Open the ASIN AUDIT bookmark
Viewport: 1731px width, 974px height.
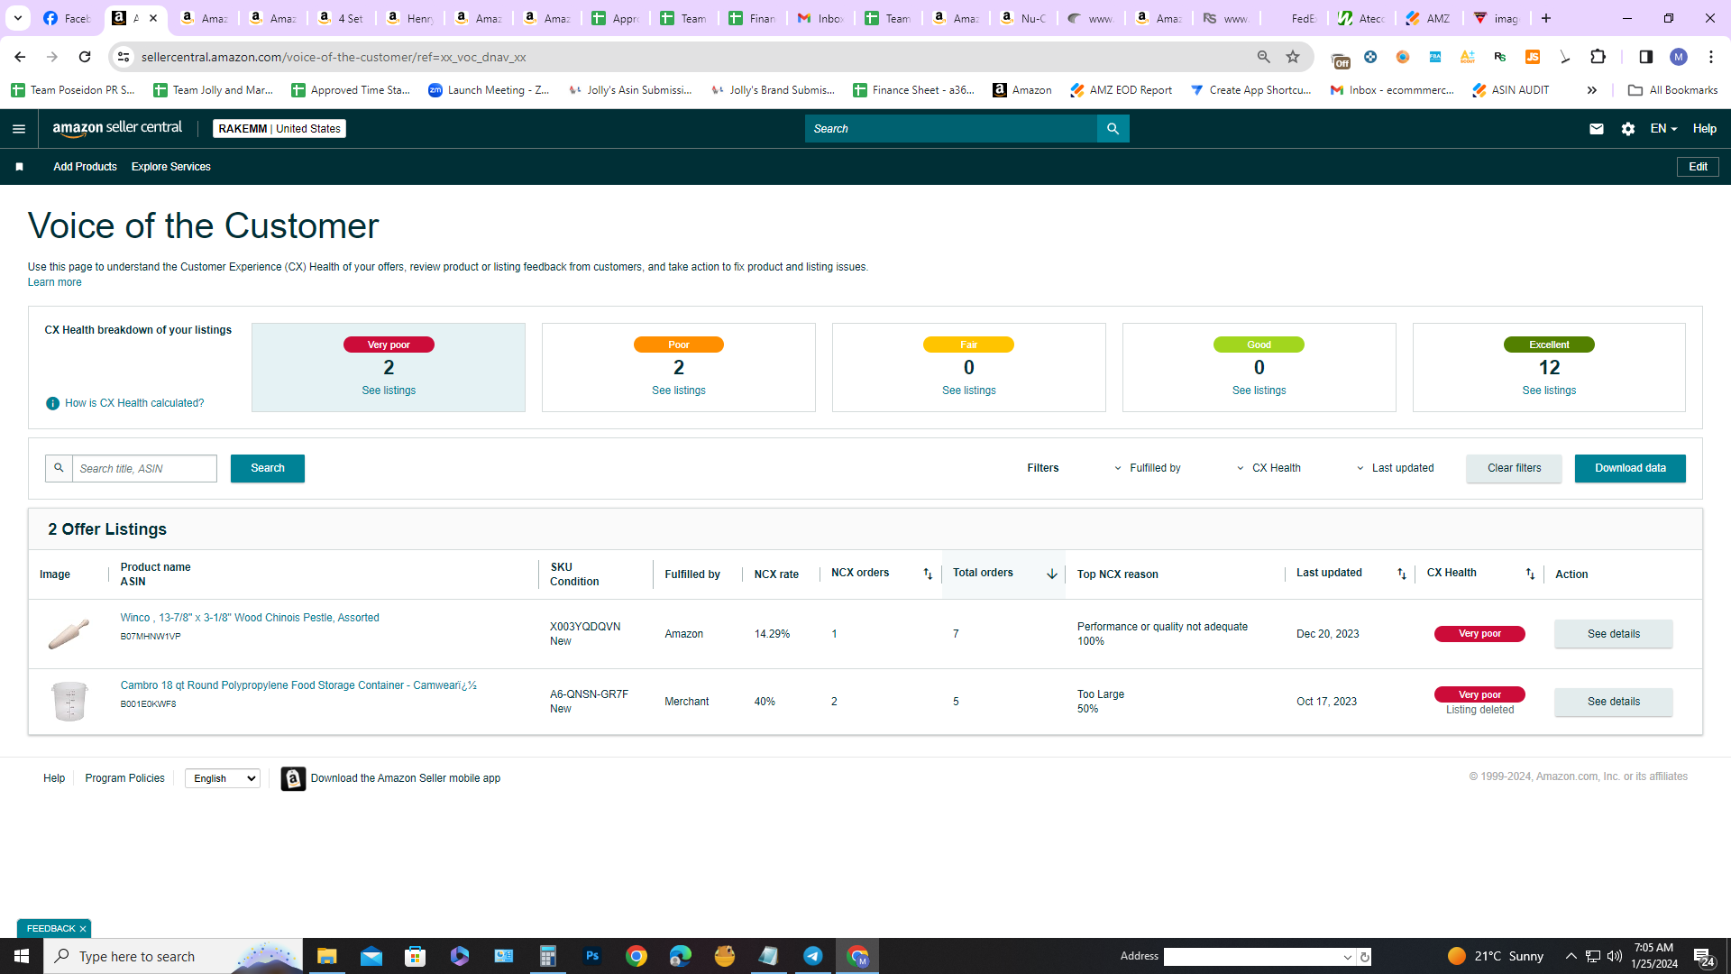coord(1510,90)
